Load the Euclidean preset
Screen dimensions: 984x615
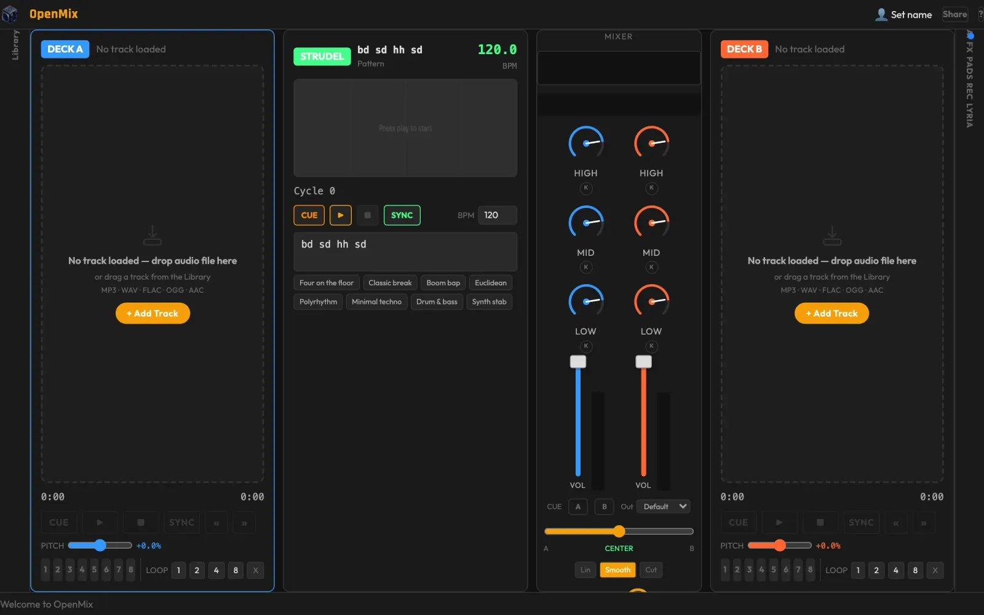coord(491,283)
